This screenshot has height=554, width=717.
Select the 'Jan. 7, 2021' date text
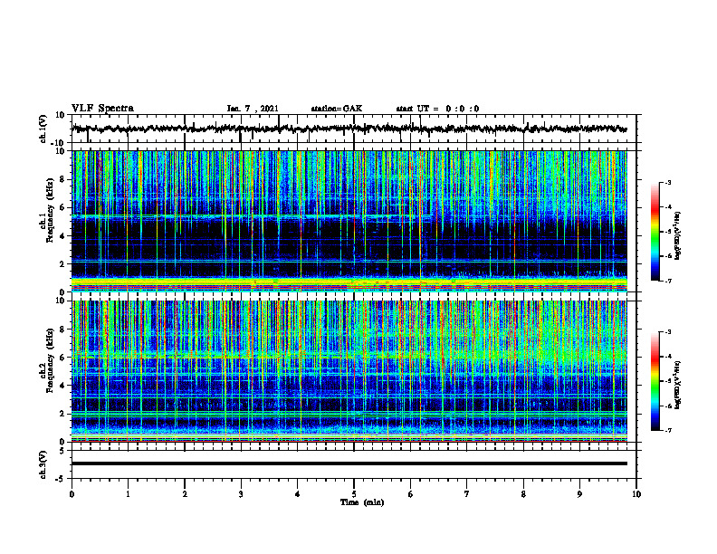coord(253,109)
